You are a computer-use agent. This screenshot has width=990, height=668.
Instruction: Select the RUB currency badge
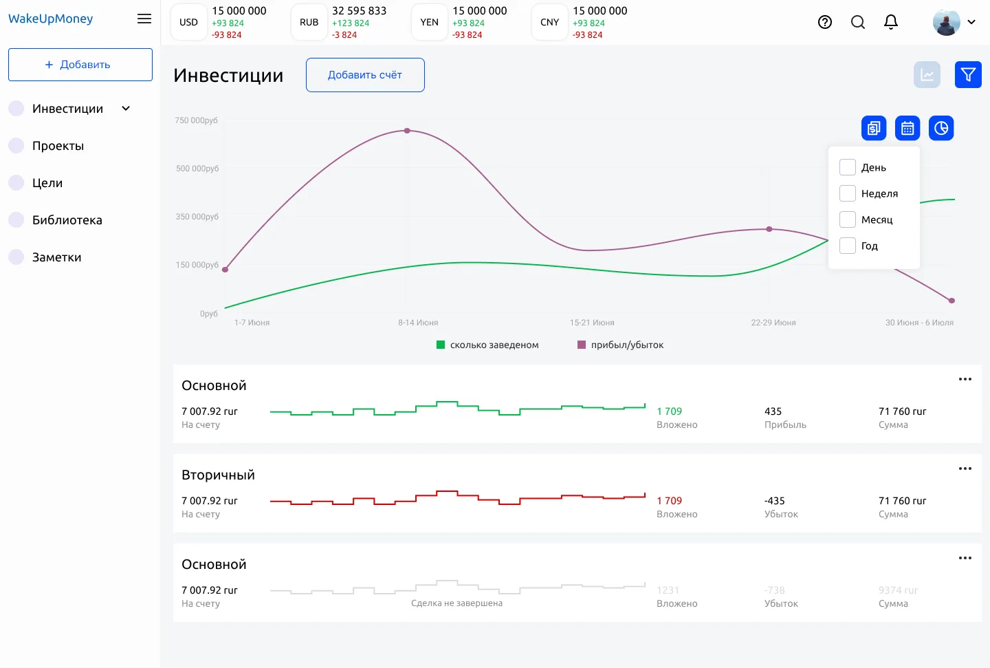coord(309,22)
